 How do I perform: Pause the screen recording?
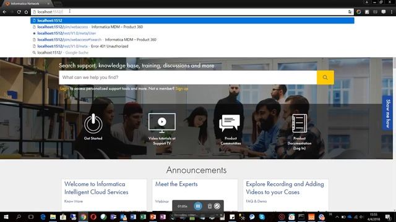198,206
